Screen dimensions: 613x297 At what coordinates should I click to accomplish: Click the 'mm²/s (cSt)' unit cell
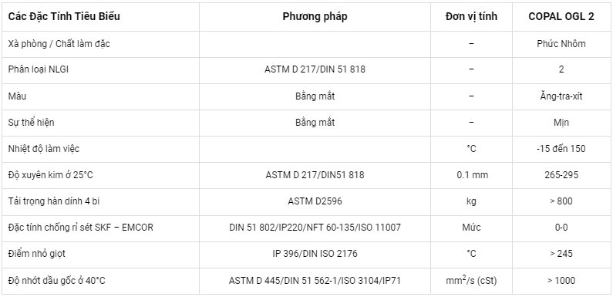471,280
